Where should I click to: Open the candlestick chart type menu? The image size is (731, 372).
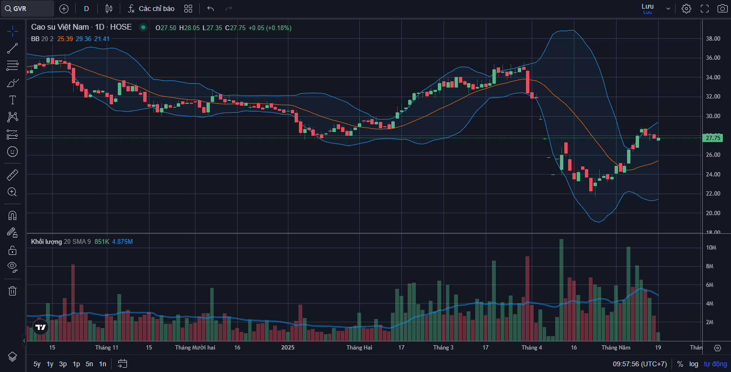pos(109,9)
